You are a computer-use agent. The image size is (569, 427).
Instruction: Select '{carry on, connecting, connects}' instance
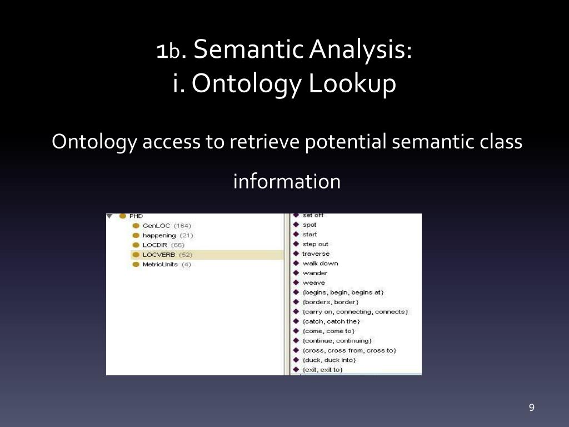(355, 312)
